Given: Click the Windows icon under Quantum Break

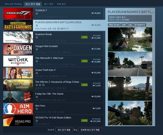Looking at the screenshot, I should [x=37, y=37].
